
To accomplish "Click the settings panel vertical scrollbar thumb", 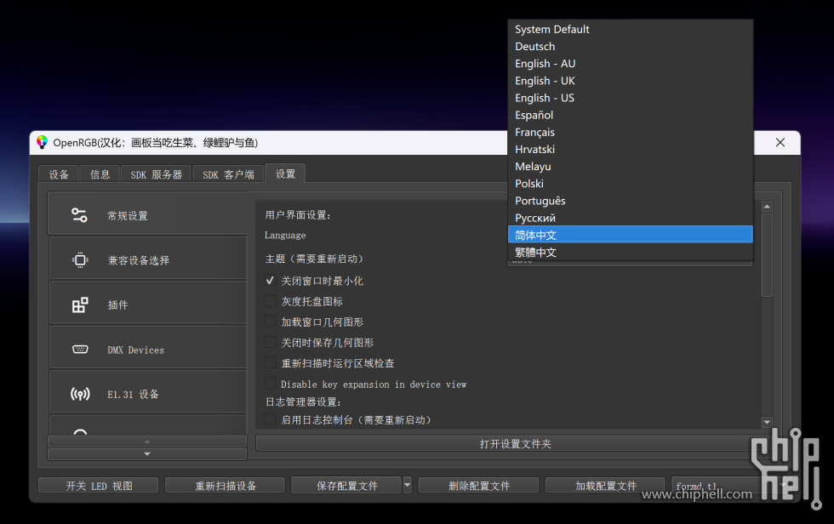I will tap(767, 255).
